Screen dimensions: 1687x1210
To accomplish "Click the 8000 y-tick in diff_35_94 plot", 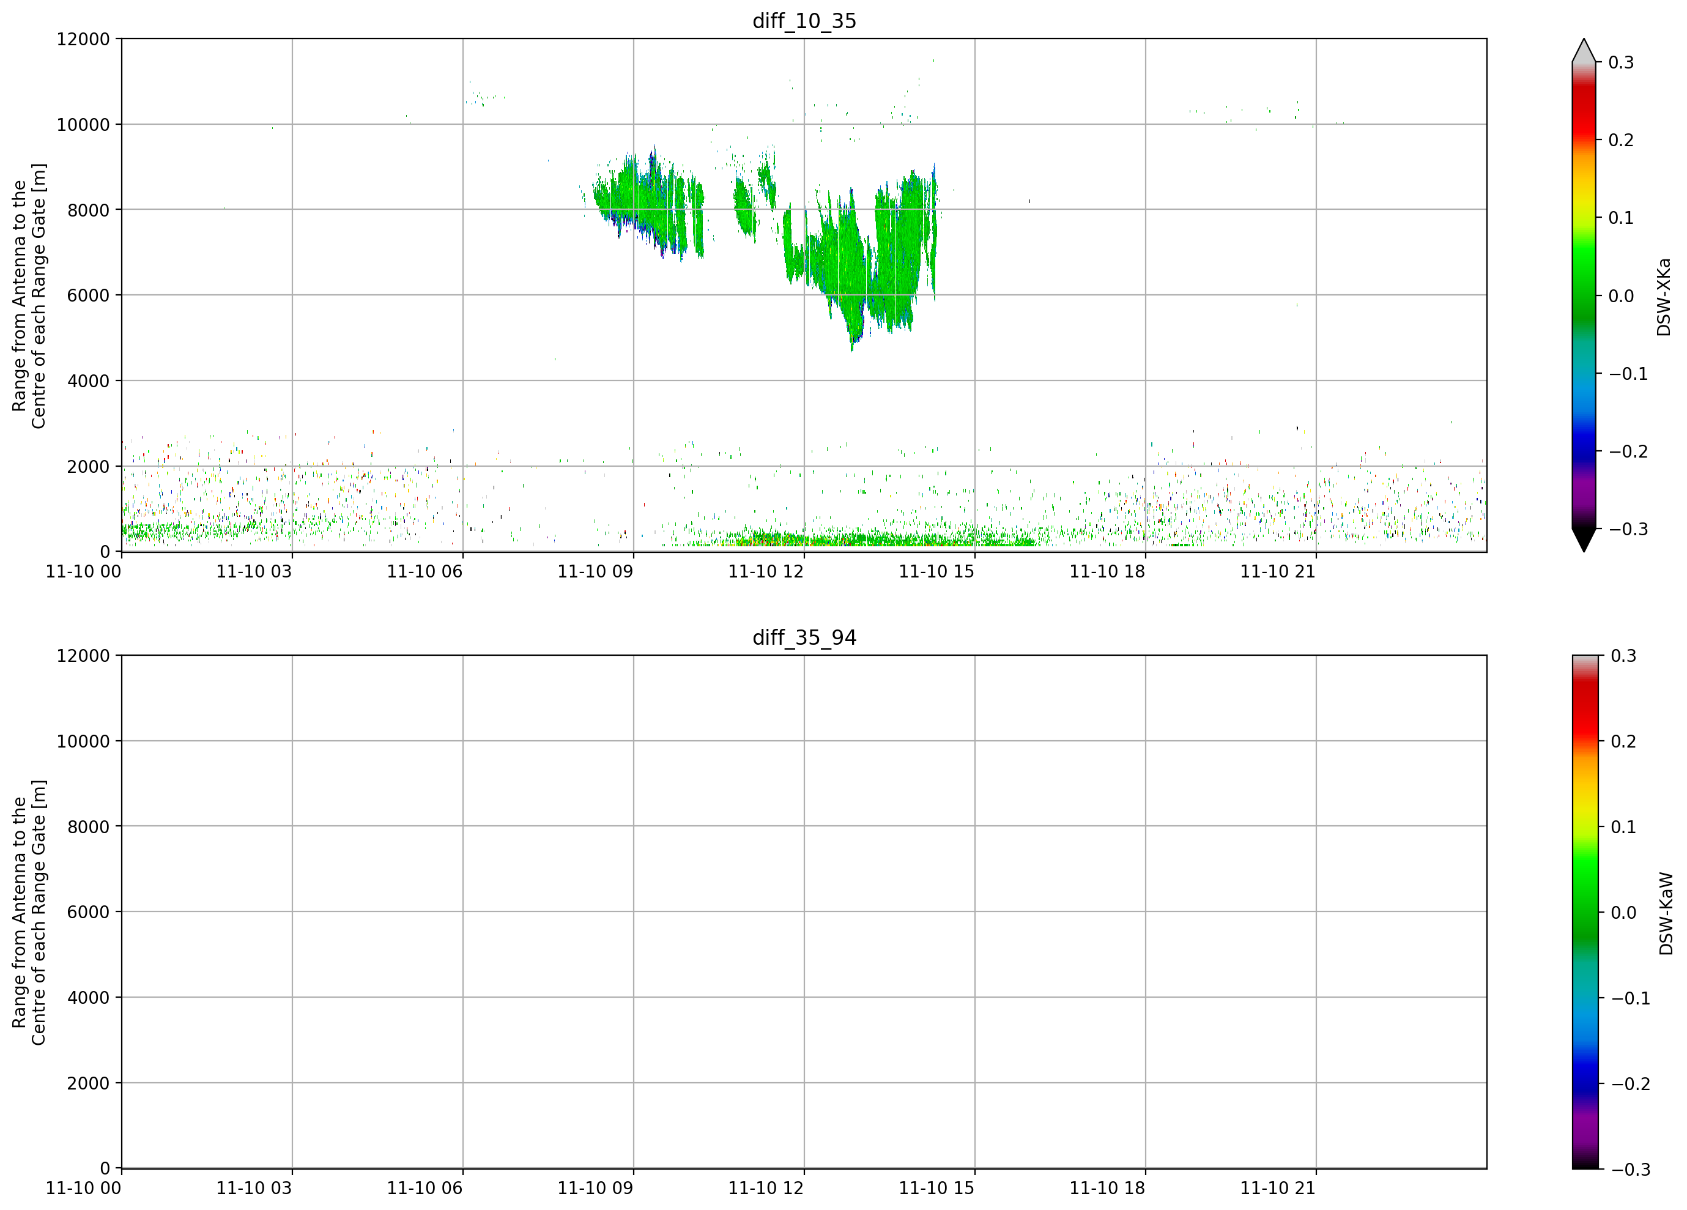I will coord(89,826).
